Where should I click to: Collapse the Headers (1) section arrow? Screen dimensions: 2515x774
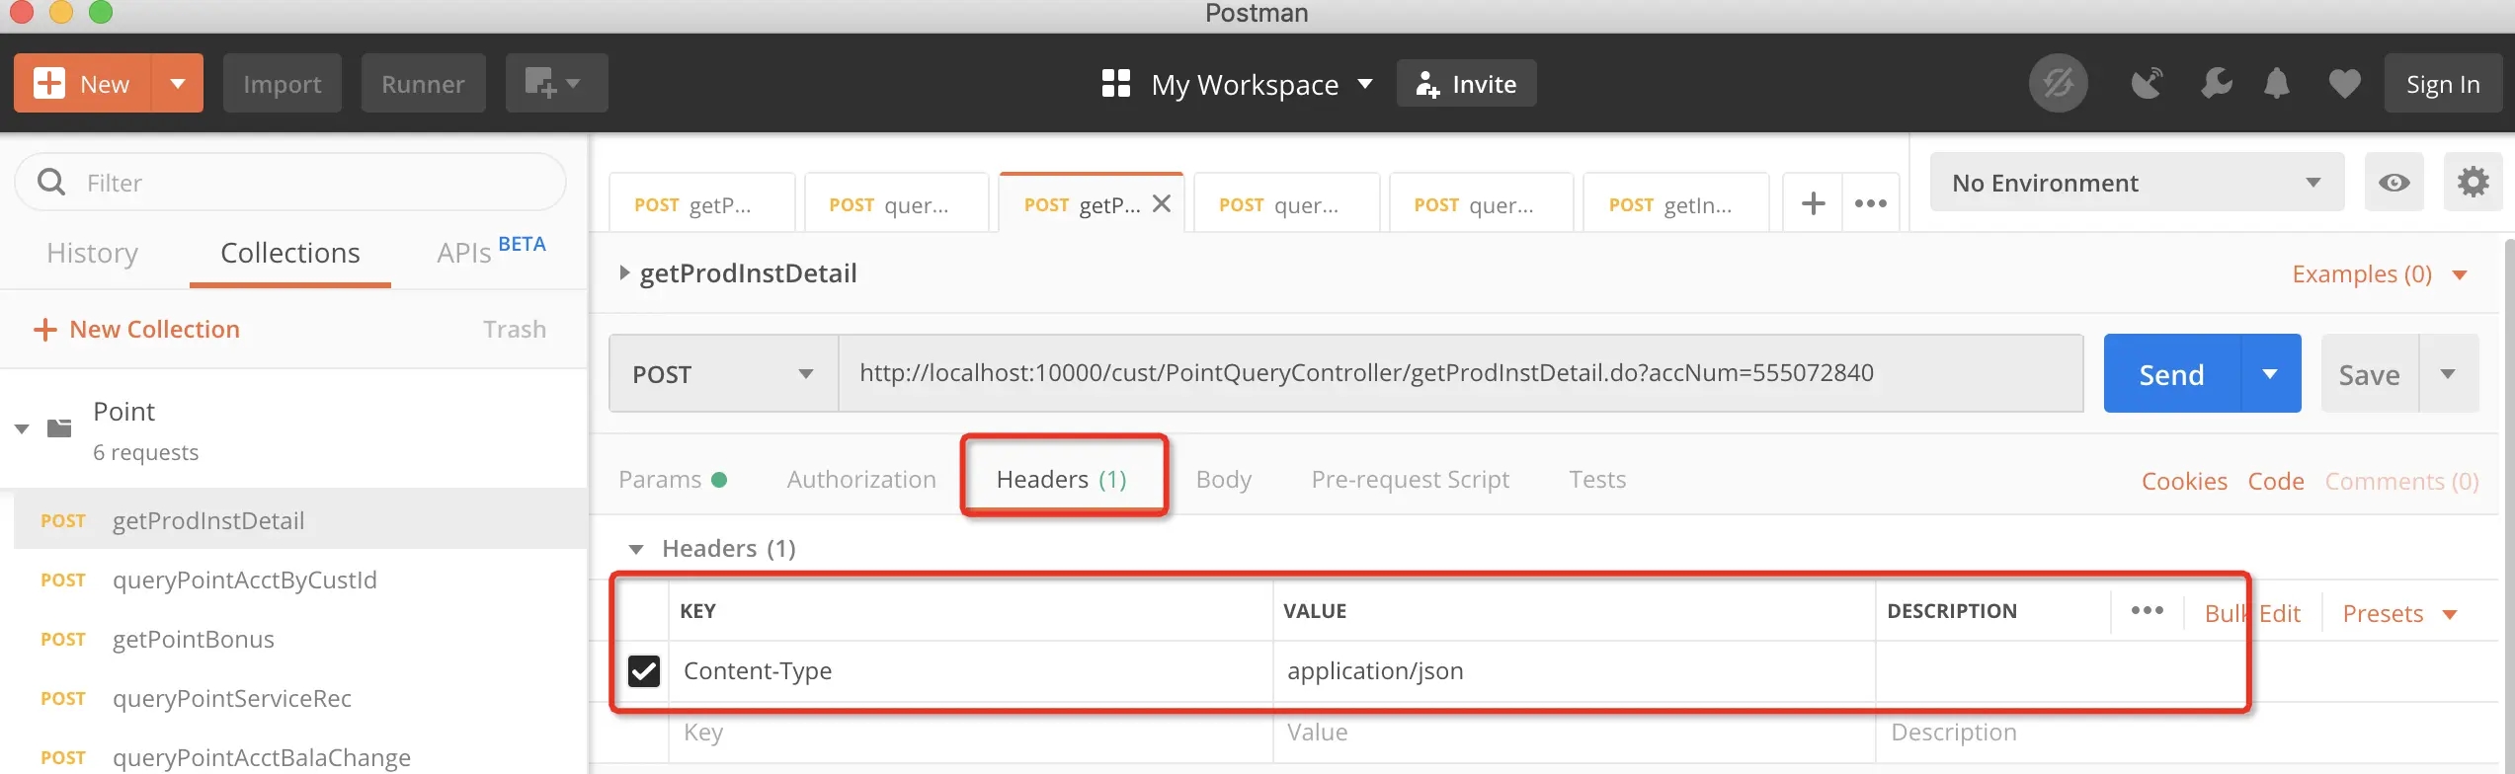636,549
